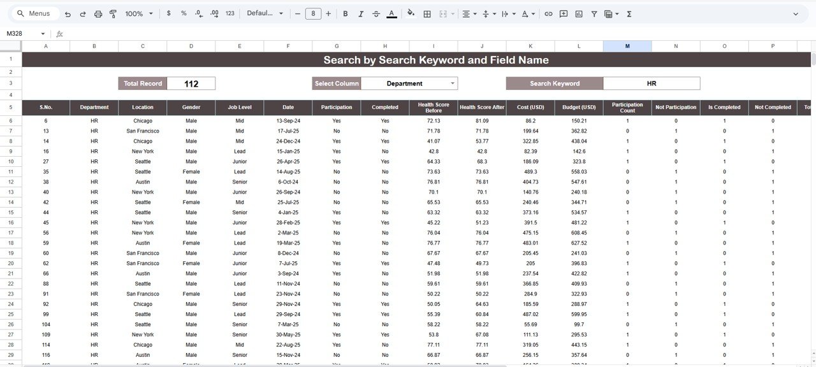
Task: Open the fill color picker
Action: (x=411, y=13)
